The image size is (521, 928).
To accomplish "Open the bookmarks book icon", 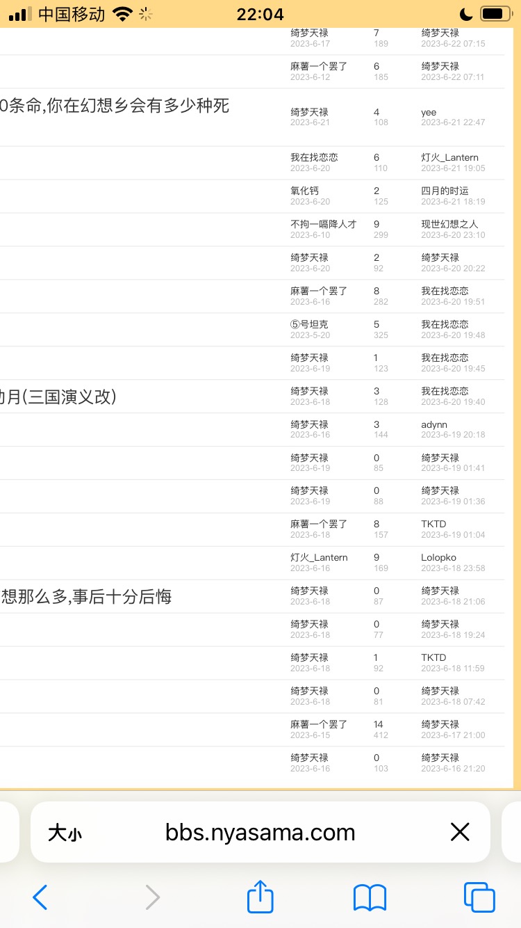I will pyautogui.click(x=370, y=897).
